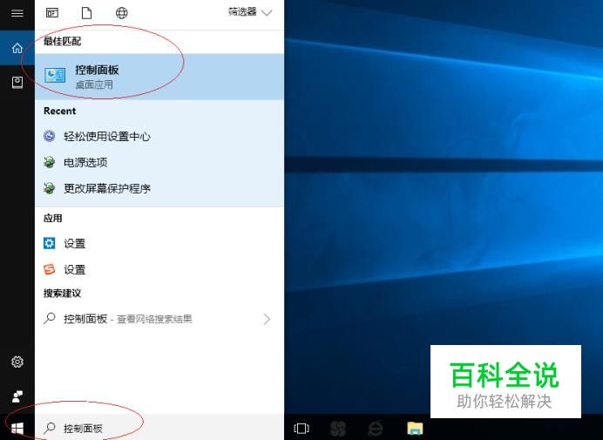Open the blue gear 设置 app
The width and height of the screenshot is (603, 440).
(159, 243)
